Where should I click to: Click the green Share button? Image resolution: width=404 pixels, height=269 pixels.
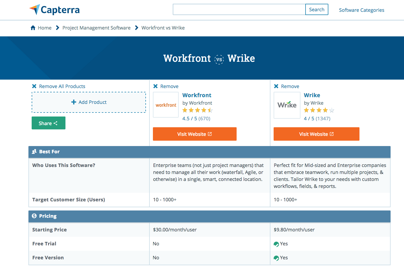pyautogui.click(x=49, y=123)
